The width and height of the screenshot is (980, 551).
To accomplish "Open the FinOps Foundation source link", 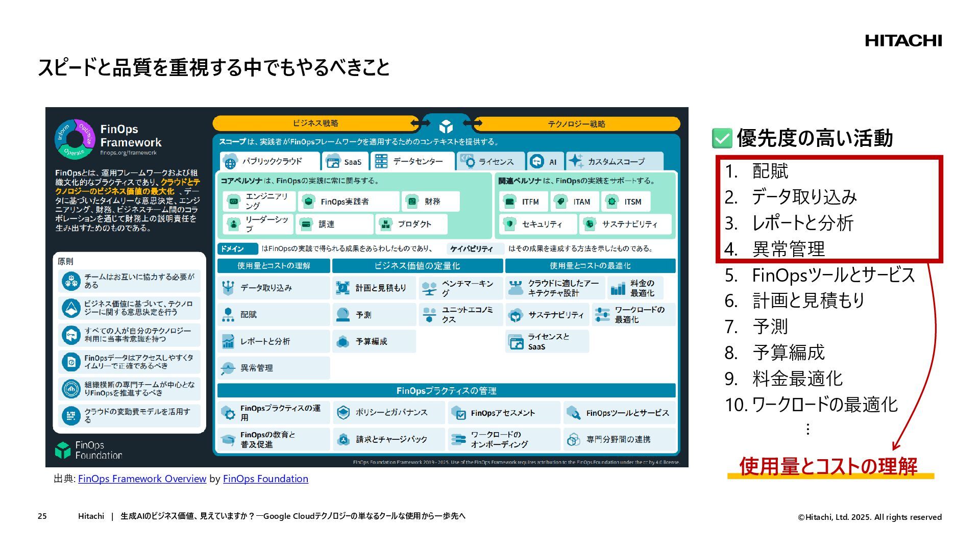I will [x=265, y=479].
